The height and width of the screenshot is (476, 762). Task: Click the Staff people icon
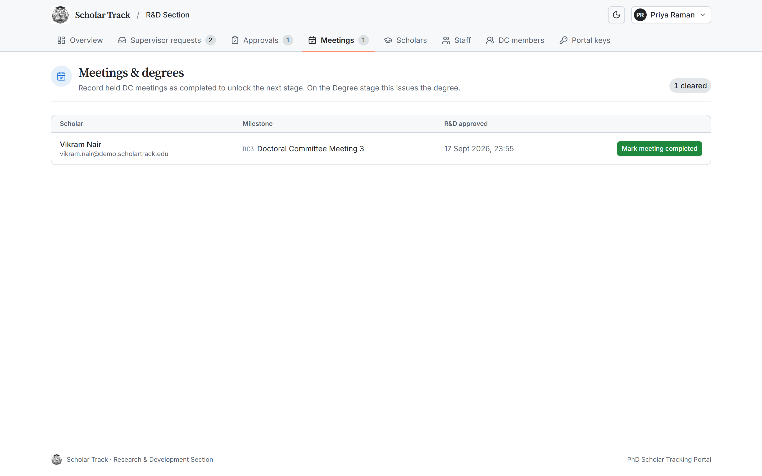[x=446, y=40]
